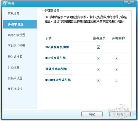Toggle 实时防护 checkbox for 360云查杀引擎

tap(116, 58)
